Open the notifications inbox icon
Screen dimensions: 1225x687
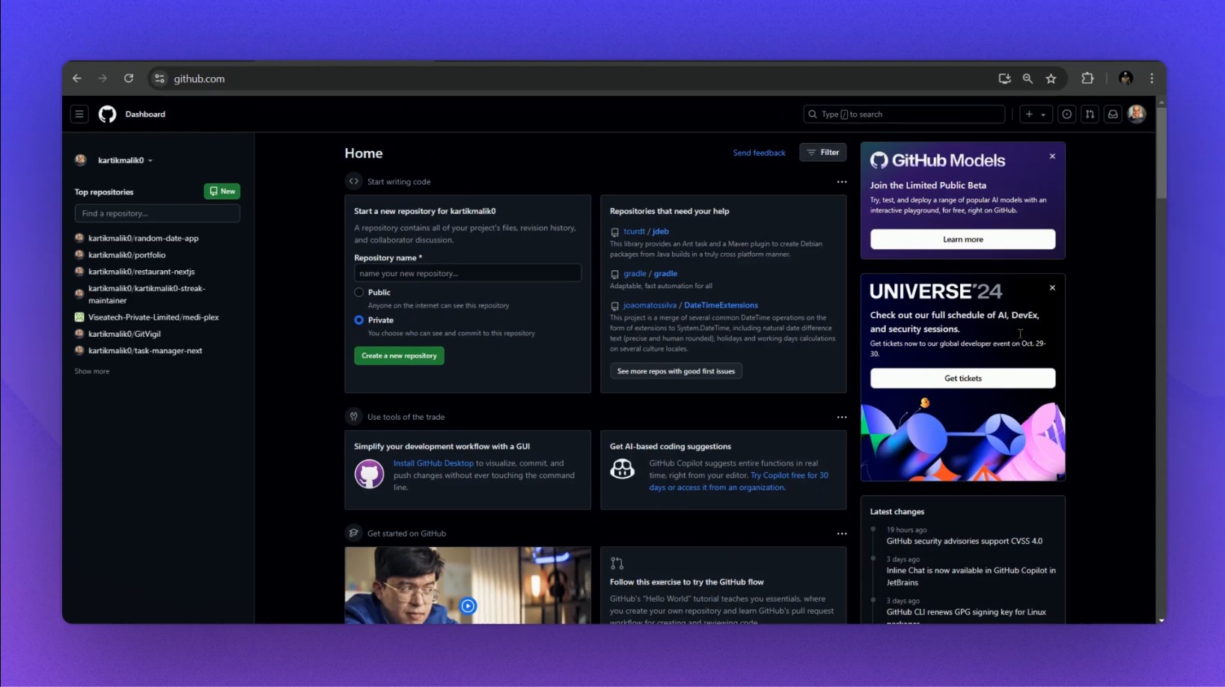(x=1113, y=114)
